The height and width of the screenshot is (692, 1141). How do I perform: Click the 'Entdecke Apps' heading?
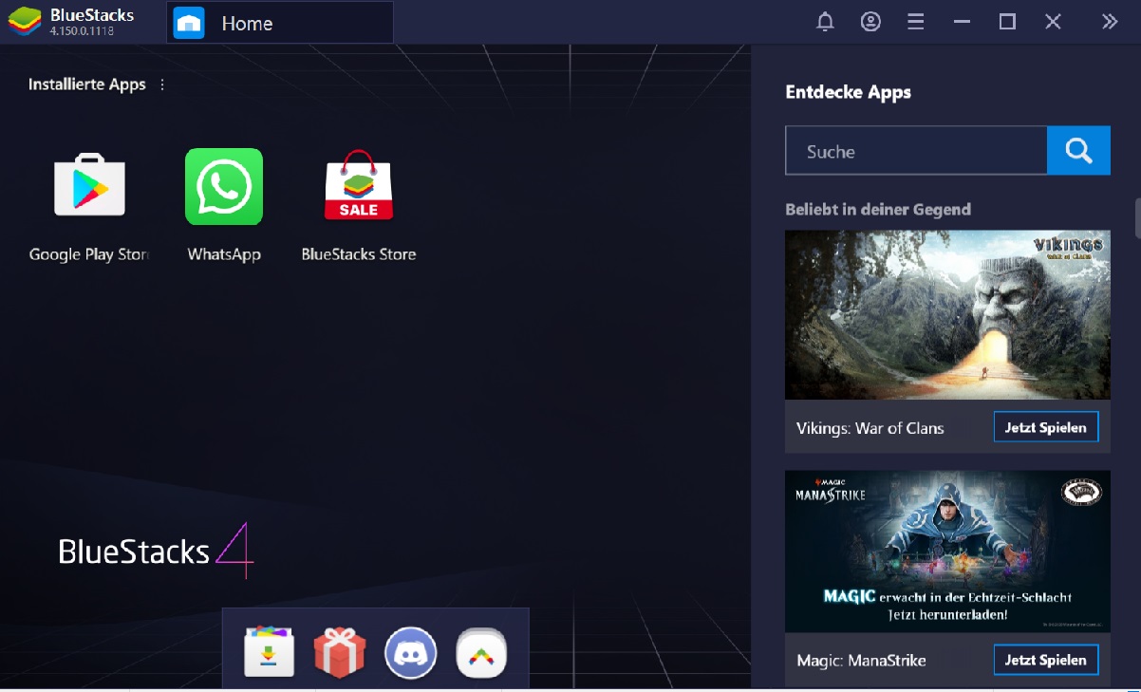coord(848,92)
